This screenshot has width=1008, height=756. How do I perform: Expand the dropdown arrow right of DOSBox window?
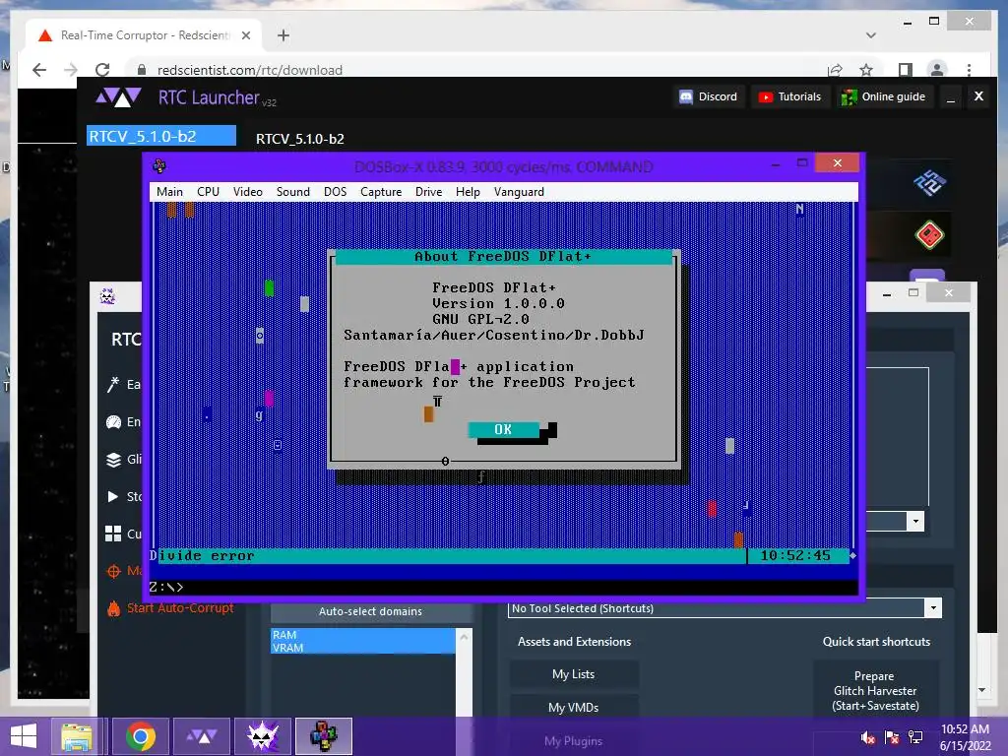click(x=915, y=522)
